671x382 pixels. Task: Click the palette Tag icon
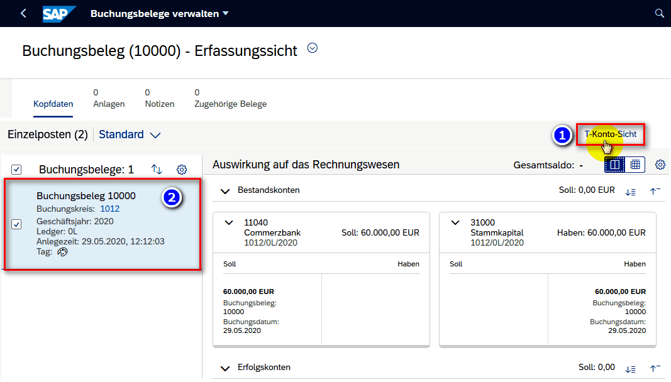click(62, 251)
